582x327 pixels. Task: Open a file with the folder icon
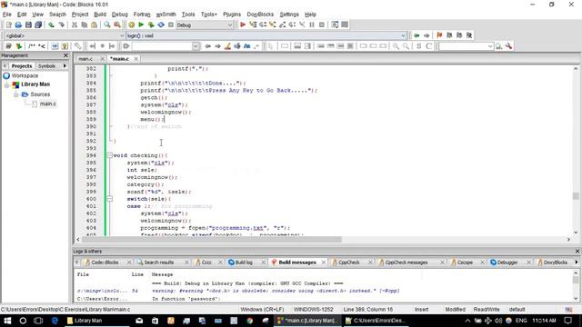coord(18,25)
